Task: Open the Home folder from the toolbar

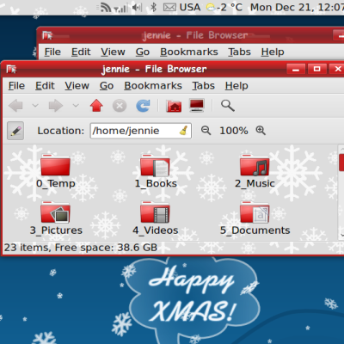Action: click(174, 106)
